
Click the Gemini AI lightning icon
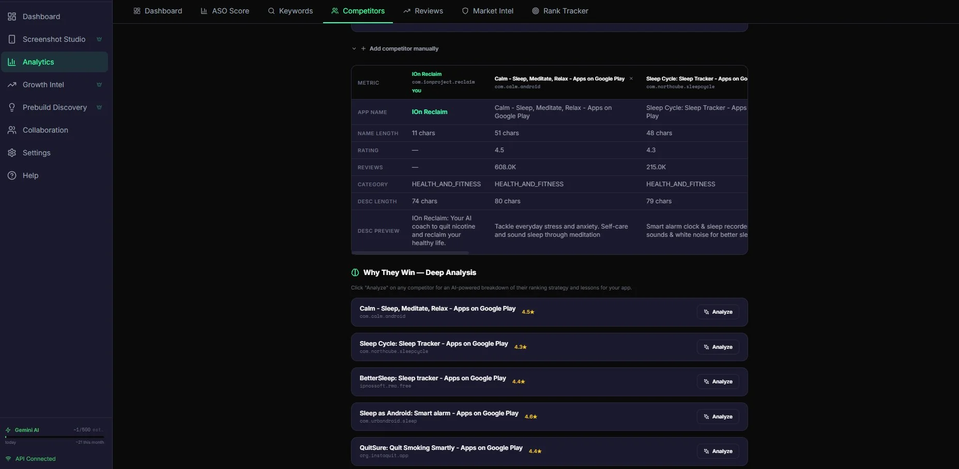8,430
